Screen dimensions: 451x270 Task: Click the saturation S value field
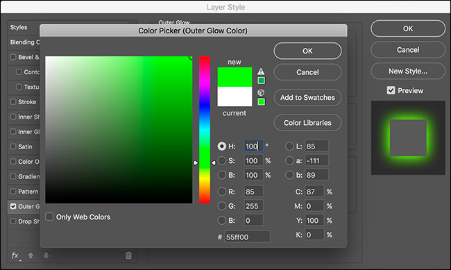pyautogui.click(x=253, y=160)
